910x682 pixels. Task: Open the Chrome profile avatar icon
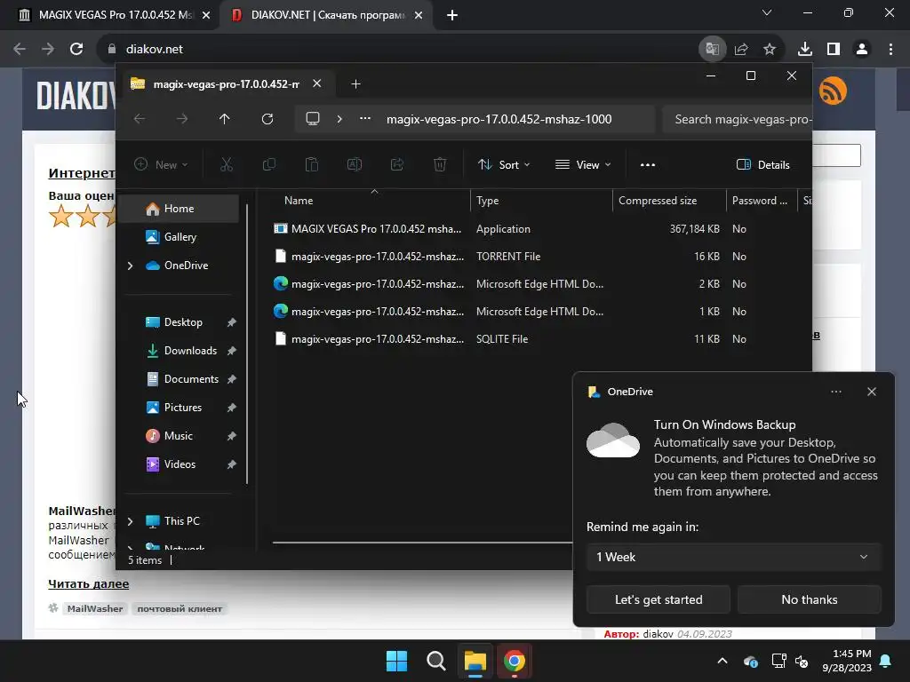coord(862,50)
